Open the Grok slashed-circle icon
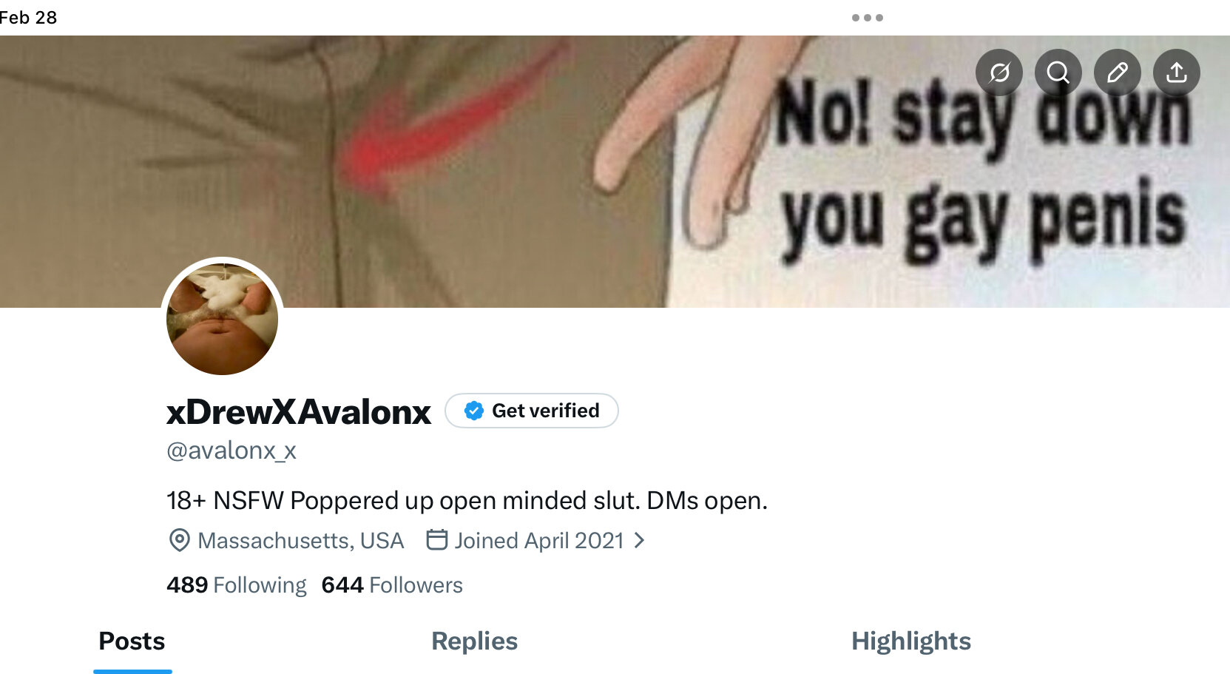This screenshot has width=1230, height=674. pos(999,73)
